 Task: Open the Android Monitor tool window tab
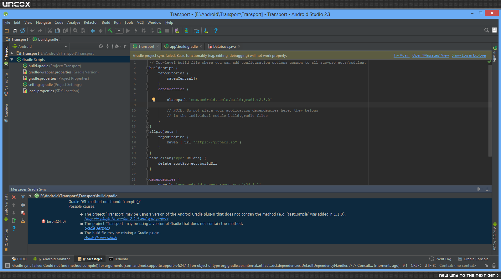tap(52, 259)
